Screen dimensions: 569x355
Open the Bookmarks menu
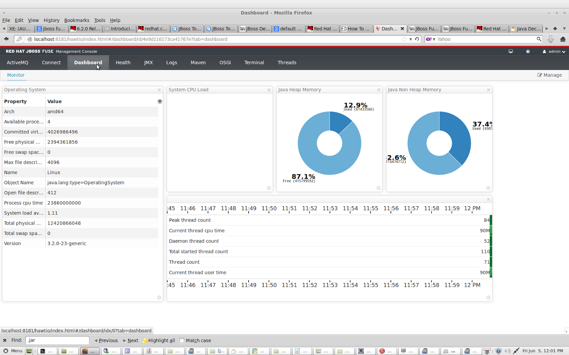[77, 20]
